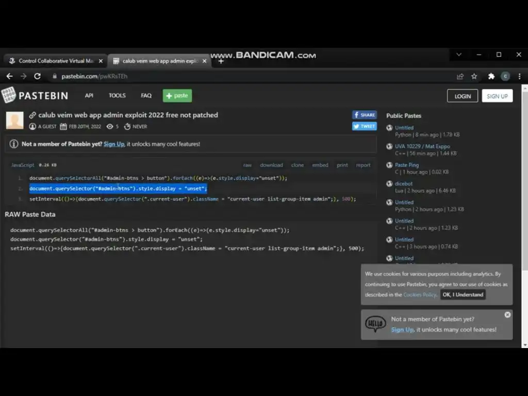This screenshot has height=396, width=528.
Task: Open Untitled Python paste from 8 min ago
Action: click(x=404, y=128)
